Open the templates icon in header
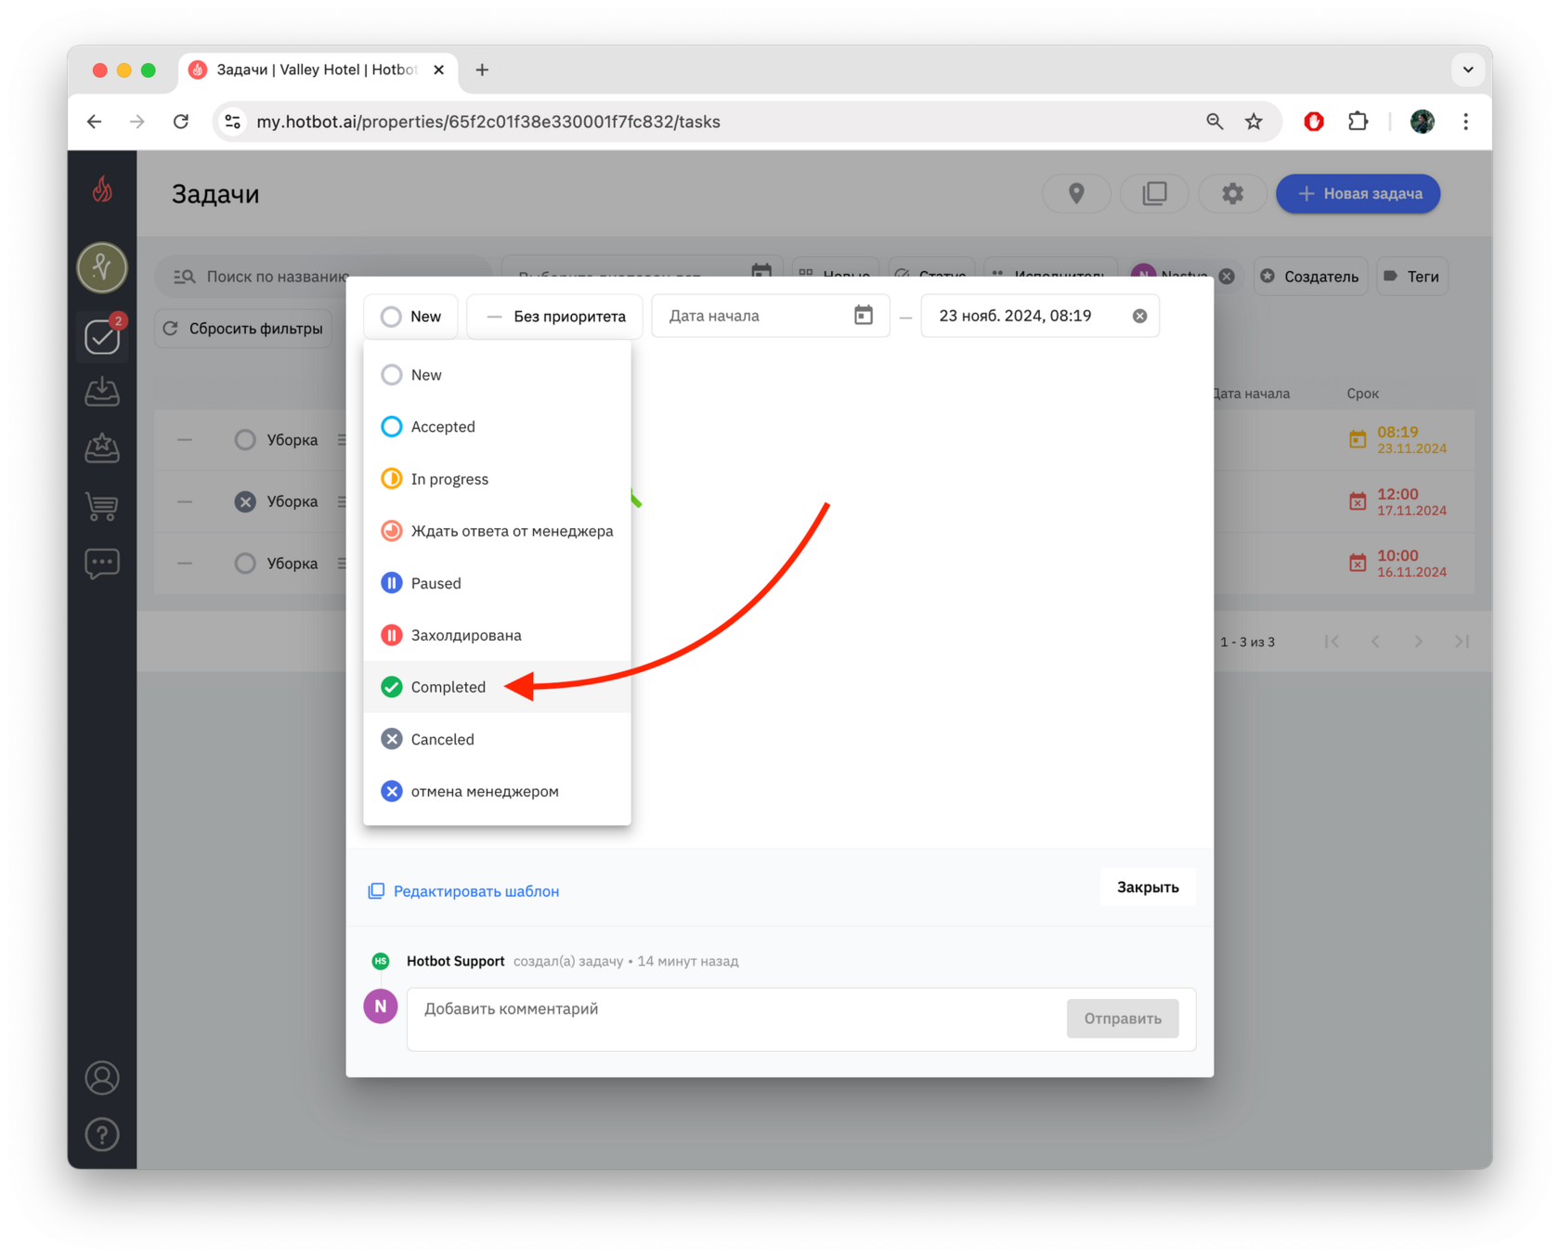 tap(1154, 194)
